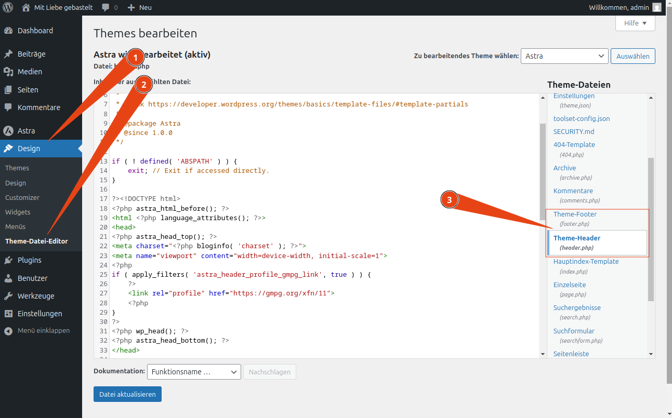The width and height of the screenshot is (672, 418).
Task: Click the plus icon beside Neu
Action: 131,8
